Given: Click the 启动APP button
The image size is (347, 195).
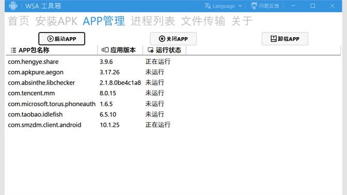Looking at the screenshot, I should 62,39.
